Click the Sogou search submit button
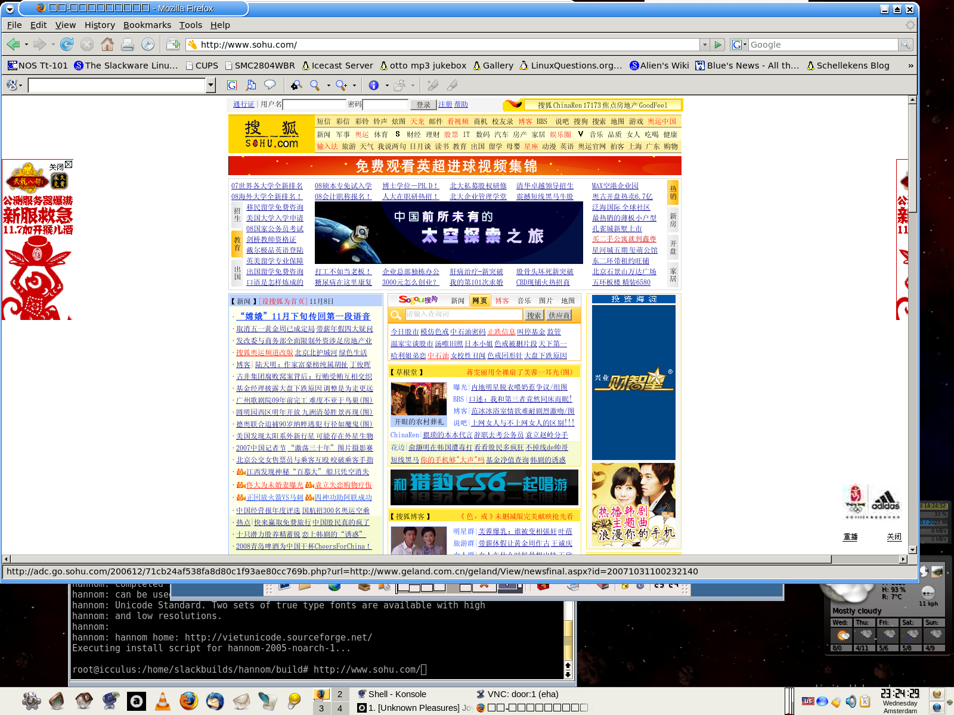The height and width of the screenshot is (715, 954). tap(534, 315)
